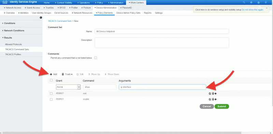Open the Work Centers menu
This screenshot has height=134, width=273.
coord(136,3)
